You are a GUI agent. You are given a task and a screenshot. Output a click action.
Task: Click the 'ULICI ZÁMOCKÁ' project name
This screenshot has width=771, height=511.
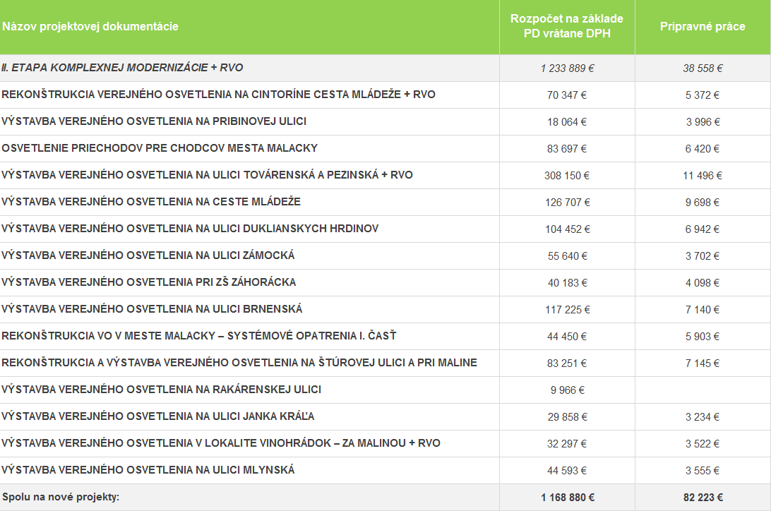coord(148,255)
